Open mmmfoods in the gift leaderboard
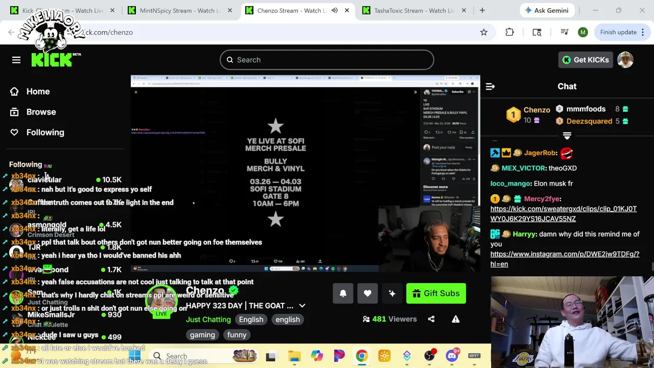Screen dimensions: 654x368 [x=586, y=109]
